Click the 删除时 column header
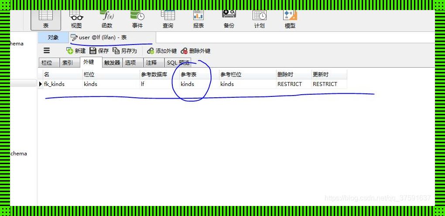 (294, 75)
